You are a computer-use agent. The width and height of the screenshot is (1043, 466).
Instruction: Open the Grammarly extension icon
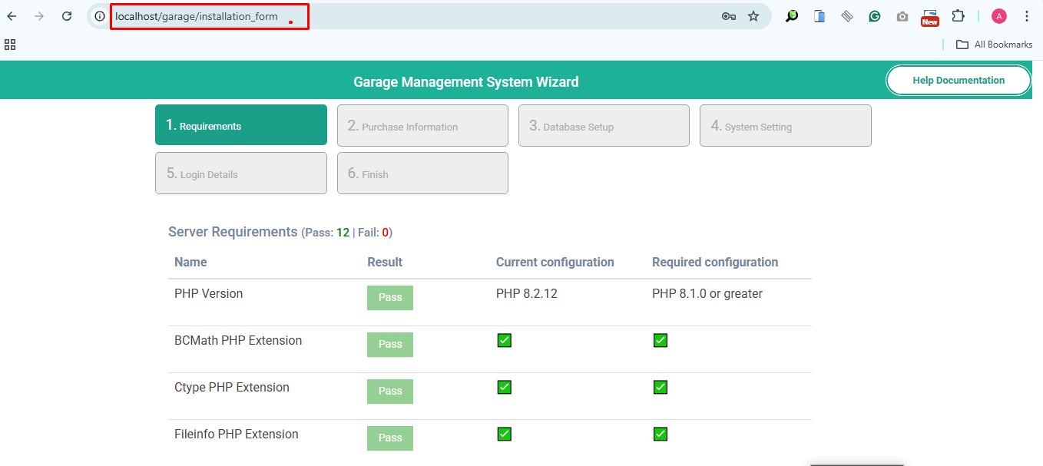[875, 16]
